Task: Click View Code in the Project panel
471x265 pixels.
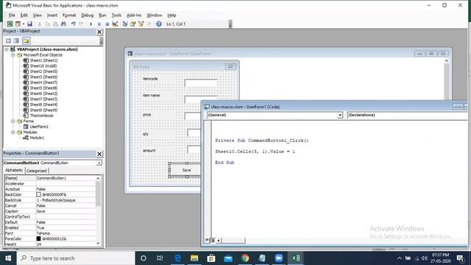Action: tap(8, 40)
